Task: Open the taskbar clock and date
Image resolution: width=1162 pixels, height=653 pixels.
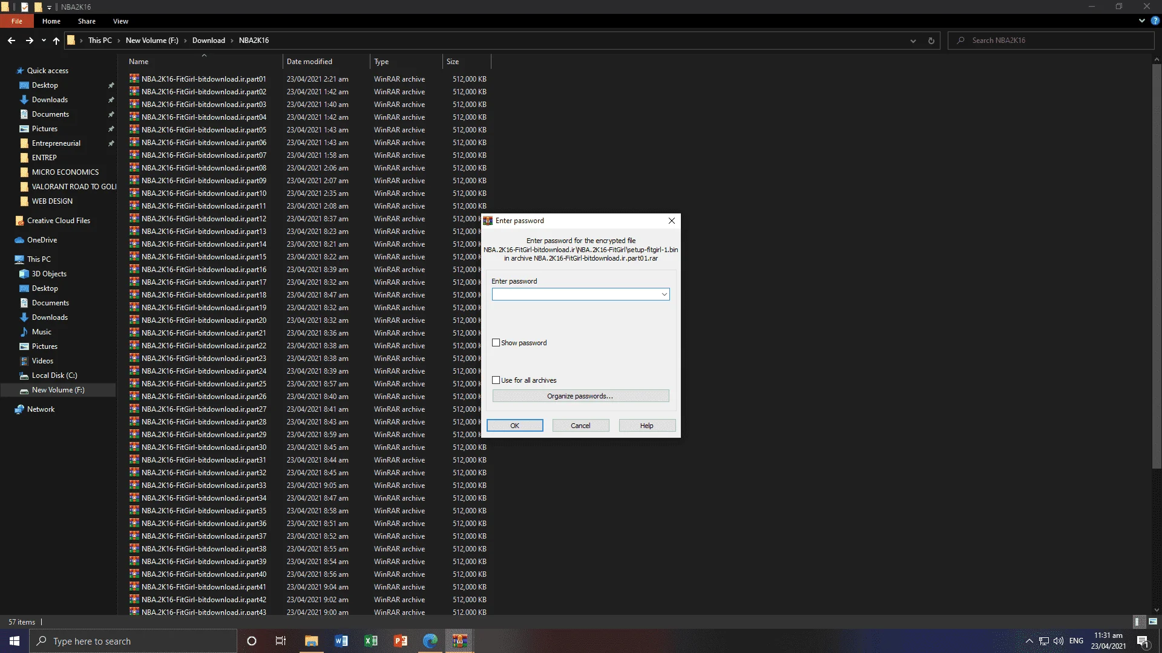Action: click(x=1108, y=641)
